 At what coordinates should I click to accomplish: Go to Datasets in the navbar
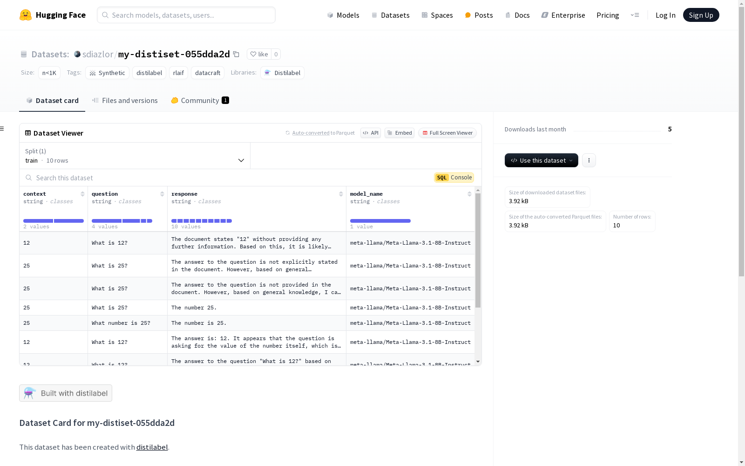390,15
